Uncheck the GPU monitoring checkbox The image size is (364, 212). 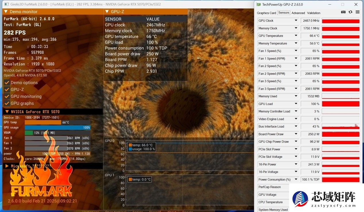click(7, 96)
